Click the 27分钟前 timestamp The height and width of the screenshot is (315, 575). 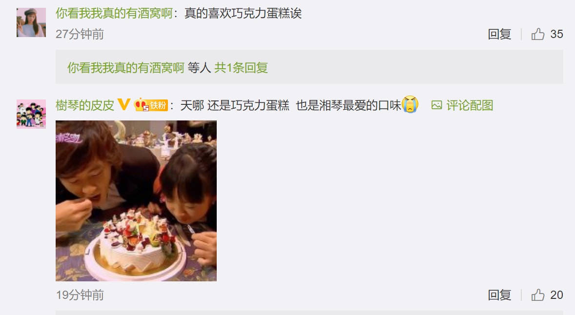point(80,34)
